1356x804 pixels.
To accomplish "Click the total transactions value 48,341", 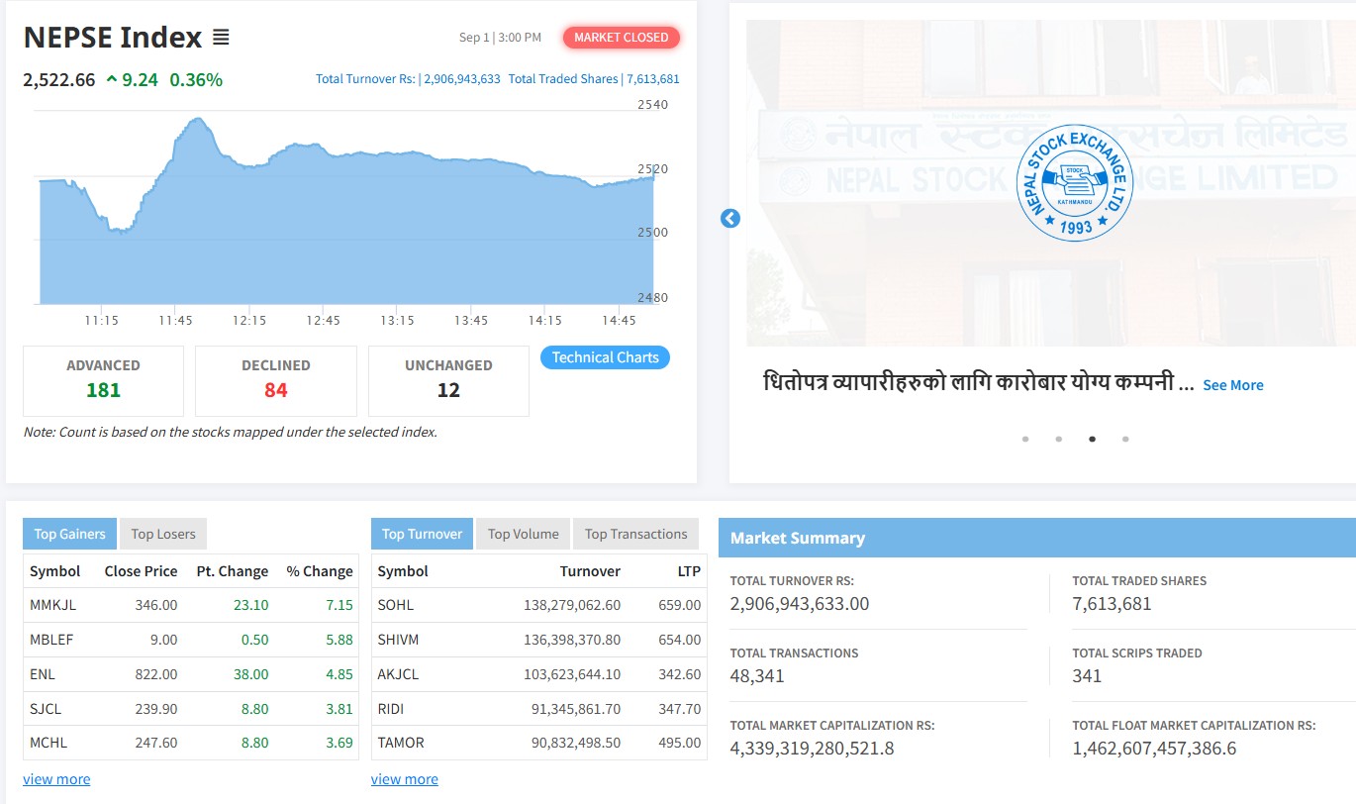I will 757,676.
